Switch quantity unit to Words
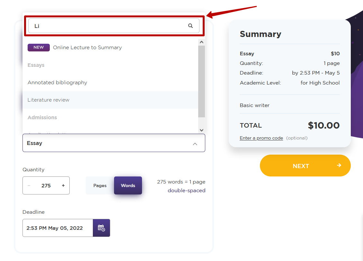Image resolution: width=363 pixels, height=261 pixels. pos(128,185)
